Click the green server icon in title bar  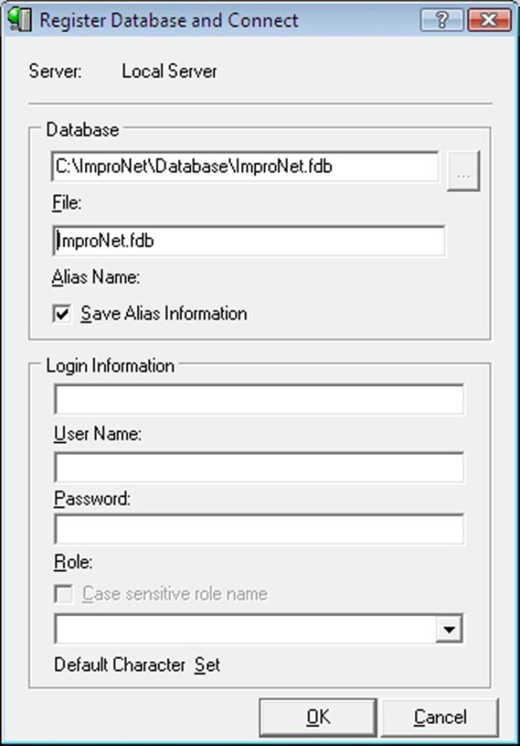(x=20, y=20)
